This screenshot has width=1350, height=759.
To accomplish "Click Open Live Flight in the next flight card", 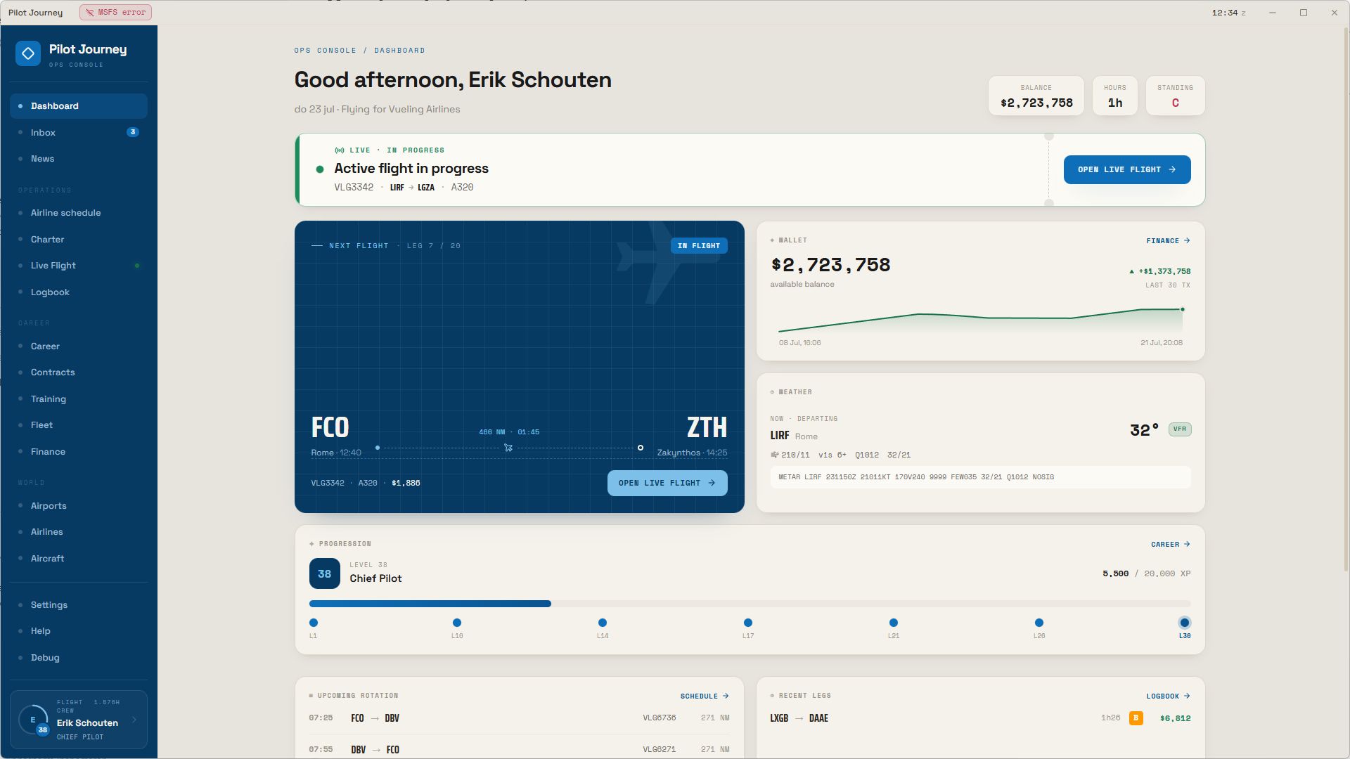I will 667,484.
